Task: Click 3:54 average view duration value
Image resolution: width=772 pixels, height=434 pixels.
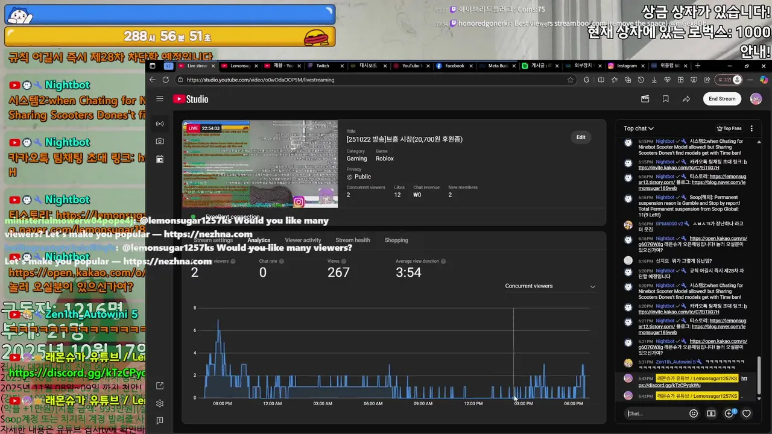Action: pos(408,272)
